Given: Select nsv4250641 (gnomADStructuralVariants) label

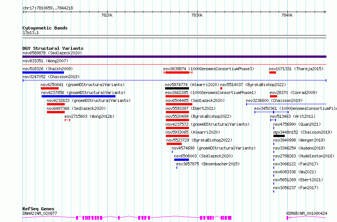Looking at the screenshot, I should 83,85.
